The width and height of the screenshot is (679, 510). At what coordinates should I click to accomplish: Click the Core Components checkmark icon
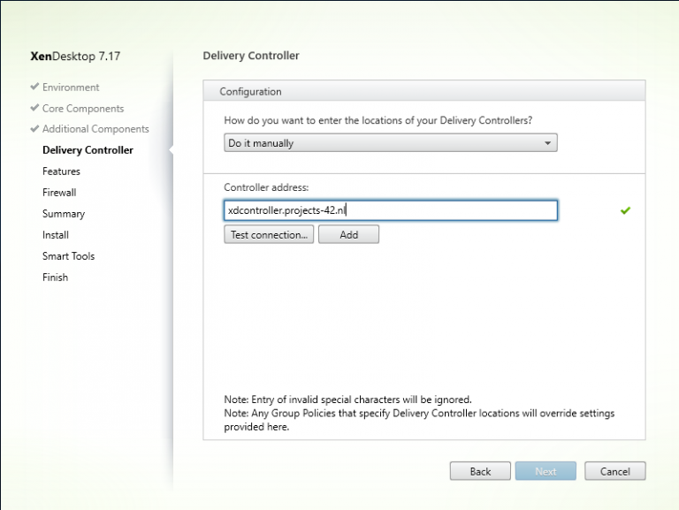pyautogui.click(x=34, y=109)
